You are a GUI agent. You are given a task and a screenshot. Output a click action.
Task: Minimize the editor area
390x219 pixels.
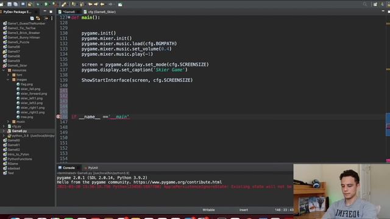[383, 11]
